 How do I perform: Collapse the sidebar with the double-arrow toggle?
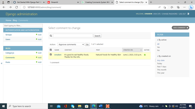pos(1,63)
